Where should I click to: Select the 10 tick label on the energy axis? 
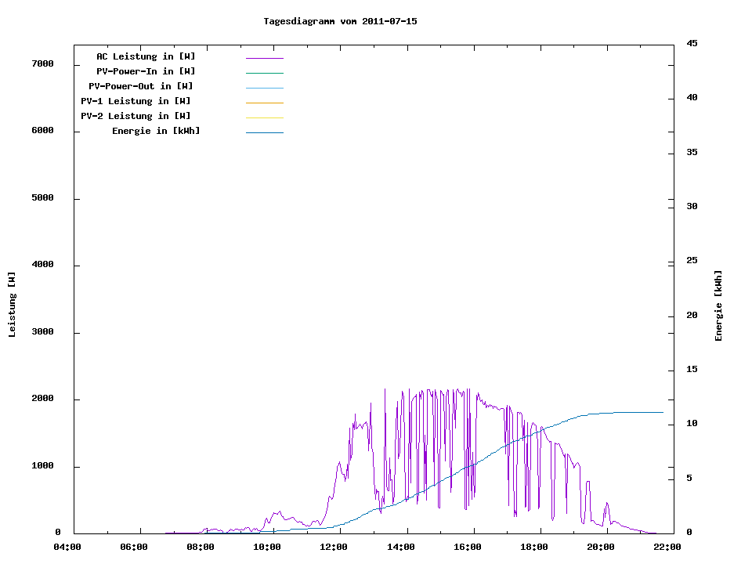[692, 424]
